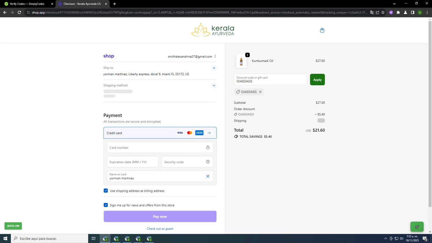
Task: Click the $21.60 total amount
Action: click(x=319, y=130)
